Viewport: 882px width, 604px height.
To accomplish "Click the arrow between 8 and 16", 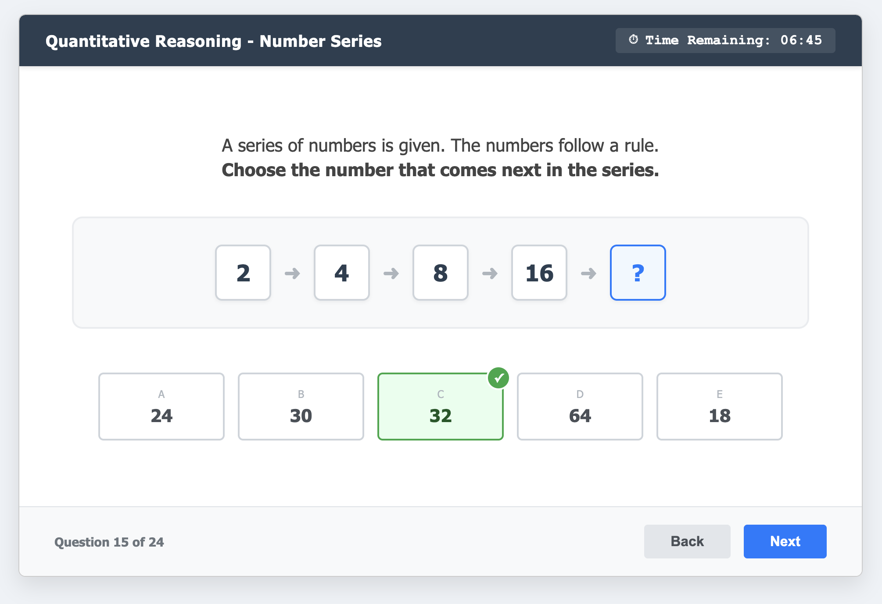I will 490,274.
